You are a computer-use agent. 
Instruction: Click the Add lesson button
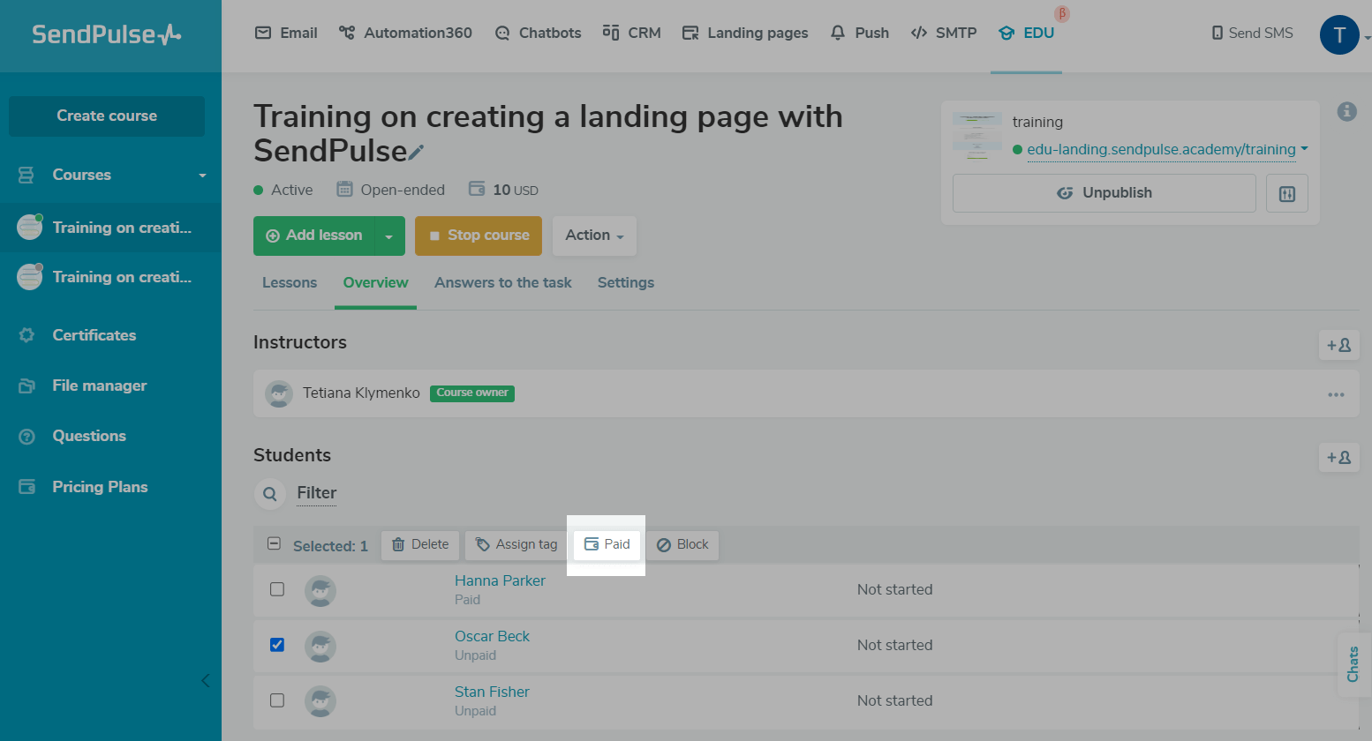[314, 236]
